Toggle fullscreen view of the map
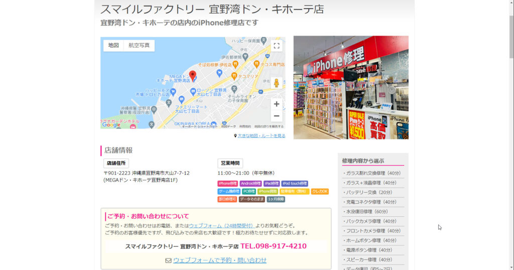The width and height of the screenshot is (514, 270). 277,46
